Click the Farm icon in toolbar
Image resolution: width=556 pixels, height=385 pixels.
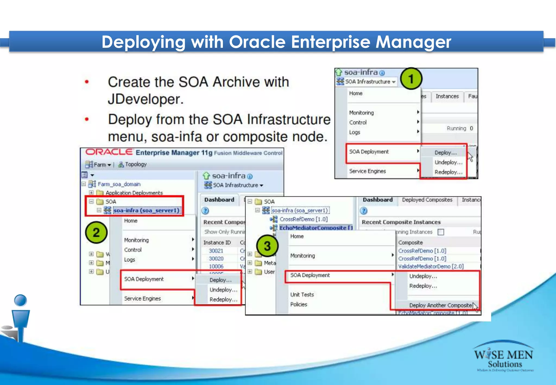point(89,165)
